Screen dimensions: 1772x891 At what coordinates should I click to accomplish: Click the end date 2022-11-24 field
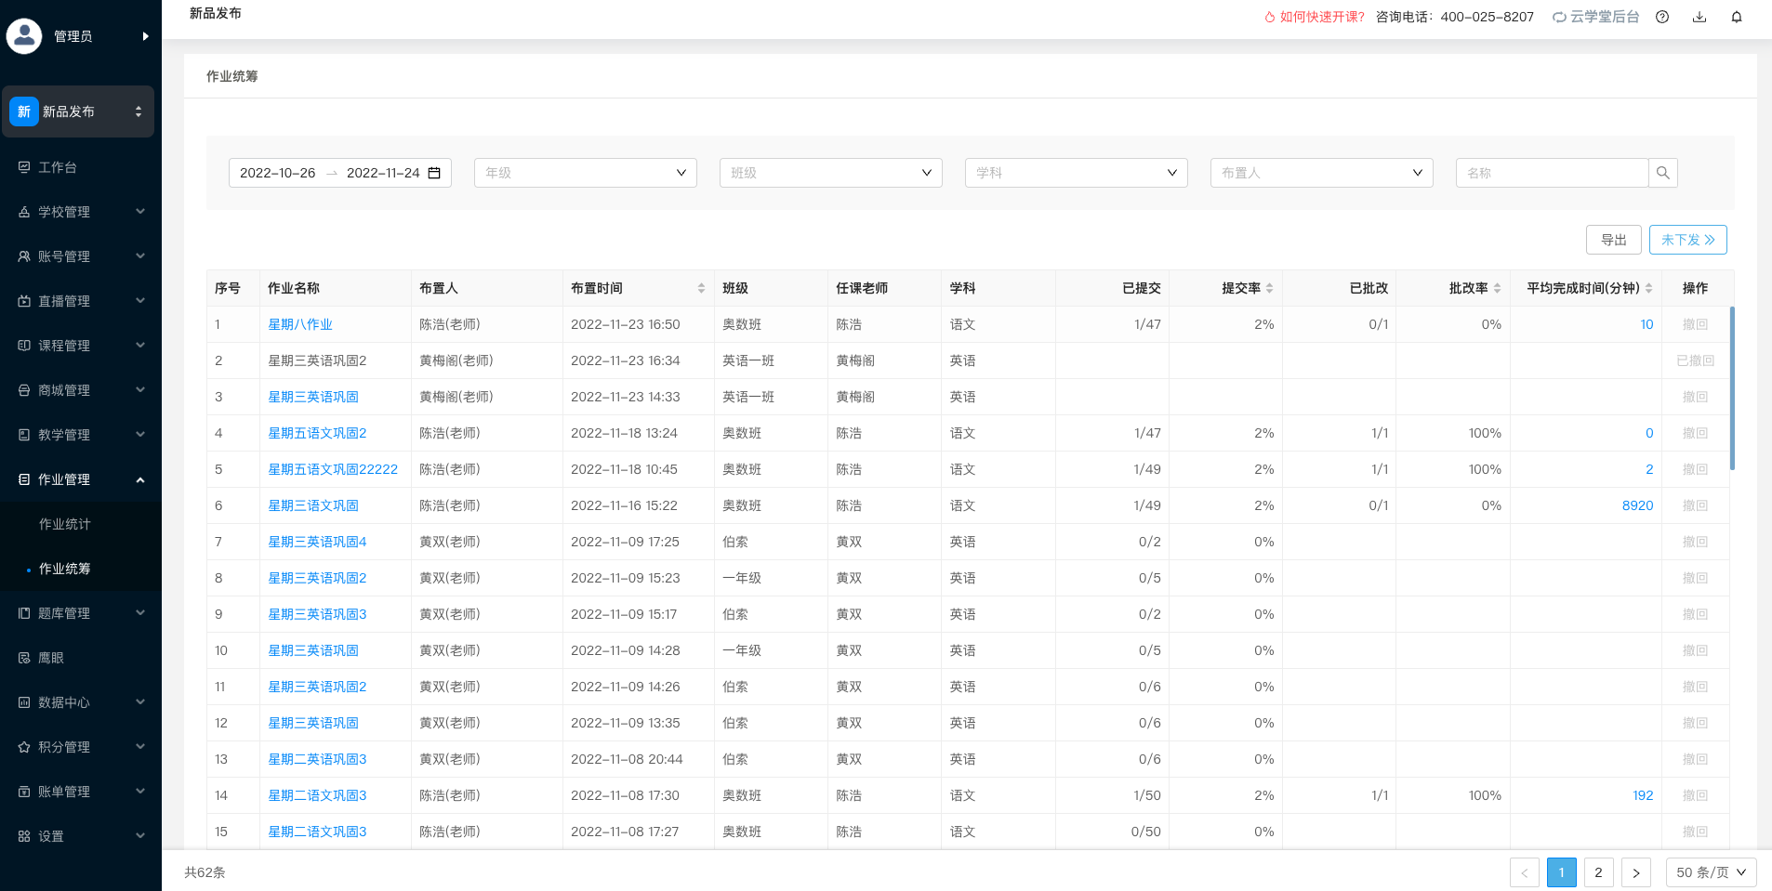pos(383,173)
